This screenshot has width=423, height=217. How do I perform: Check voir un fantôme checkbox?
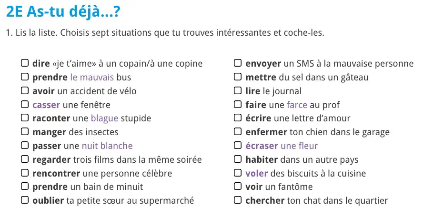(238, 186)
